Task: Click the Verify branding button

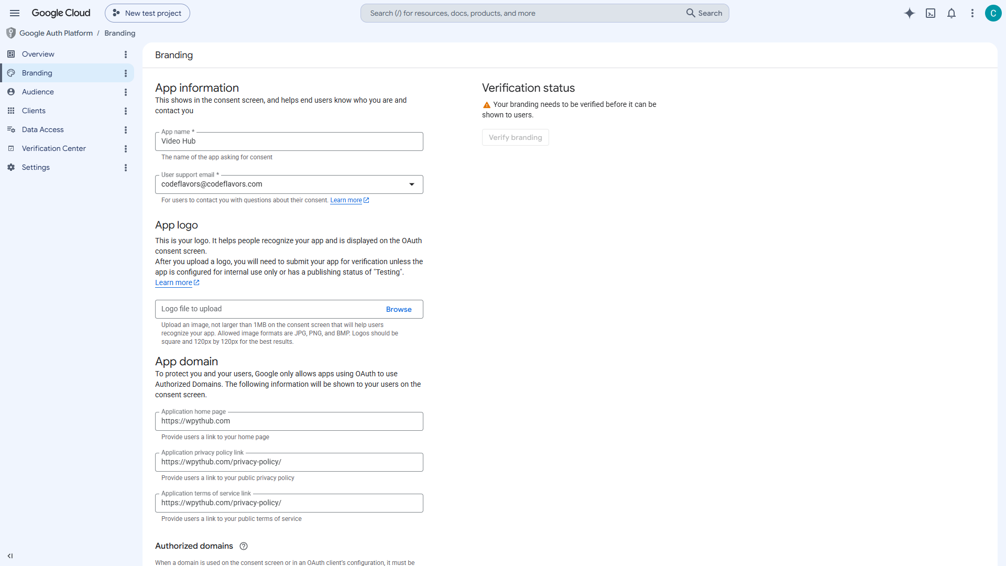Action: 516,137
